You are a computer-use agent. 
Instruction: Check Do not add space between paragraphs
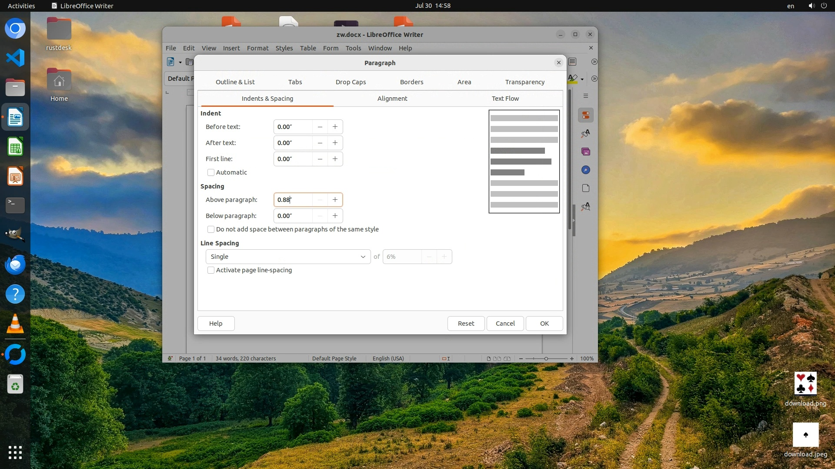coord(211,229)
